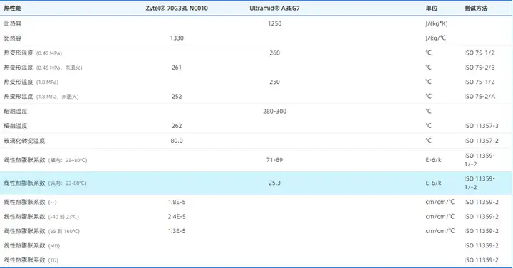
Task: Select the specific heat value 1250
Action: (274, 23)
